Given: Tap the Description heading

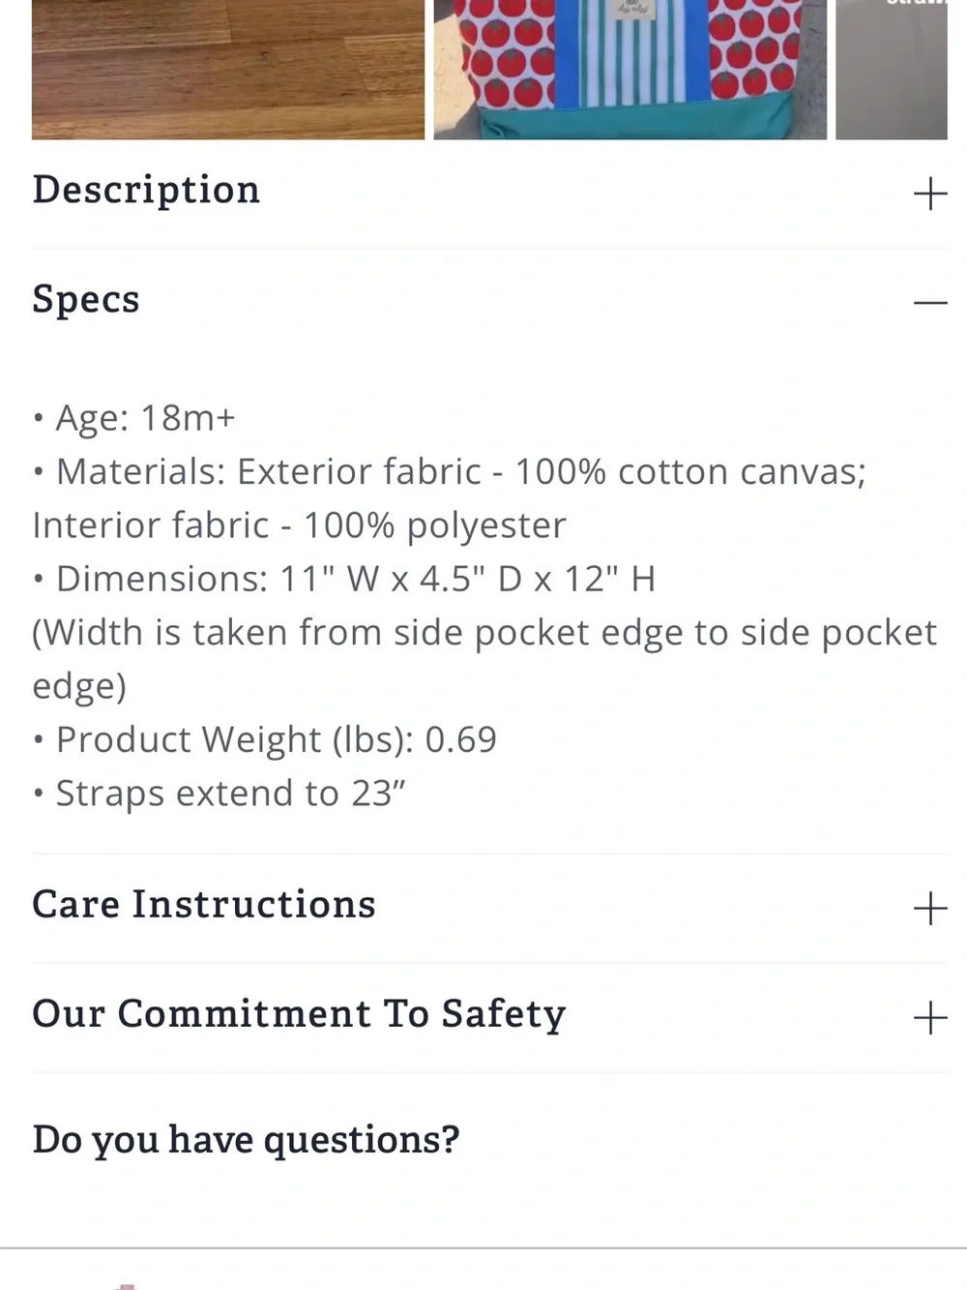Looking at the screenshot, I should coord(146,190).
